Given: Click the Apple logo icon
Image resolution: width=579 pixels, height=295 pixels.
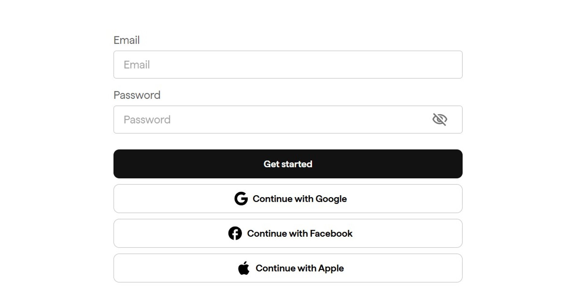Looking at the screenshot, I should coord(244,268).
